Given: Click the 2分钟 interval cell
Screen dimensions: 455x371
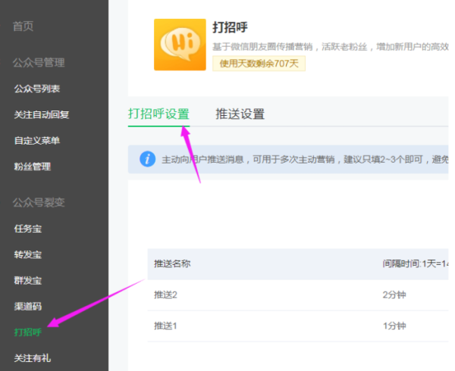Looking at the screenshot, I should 394,295.
